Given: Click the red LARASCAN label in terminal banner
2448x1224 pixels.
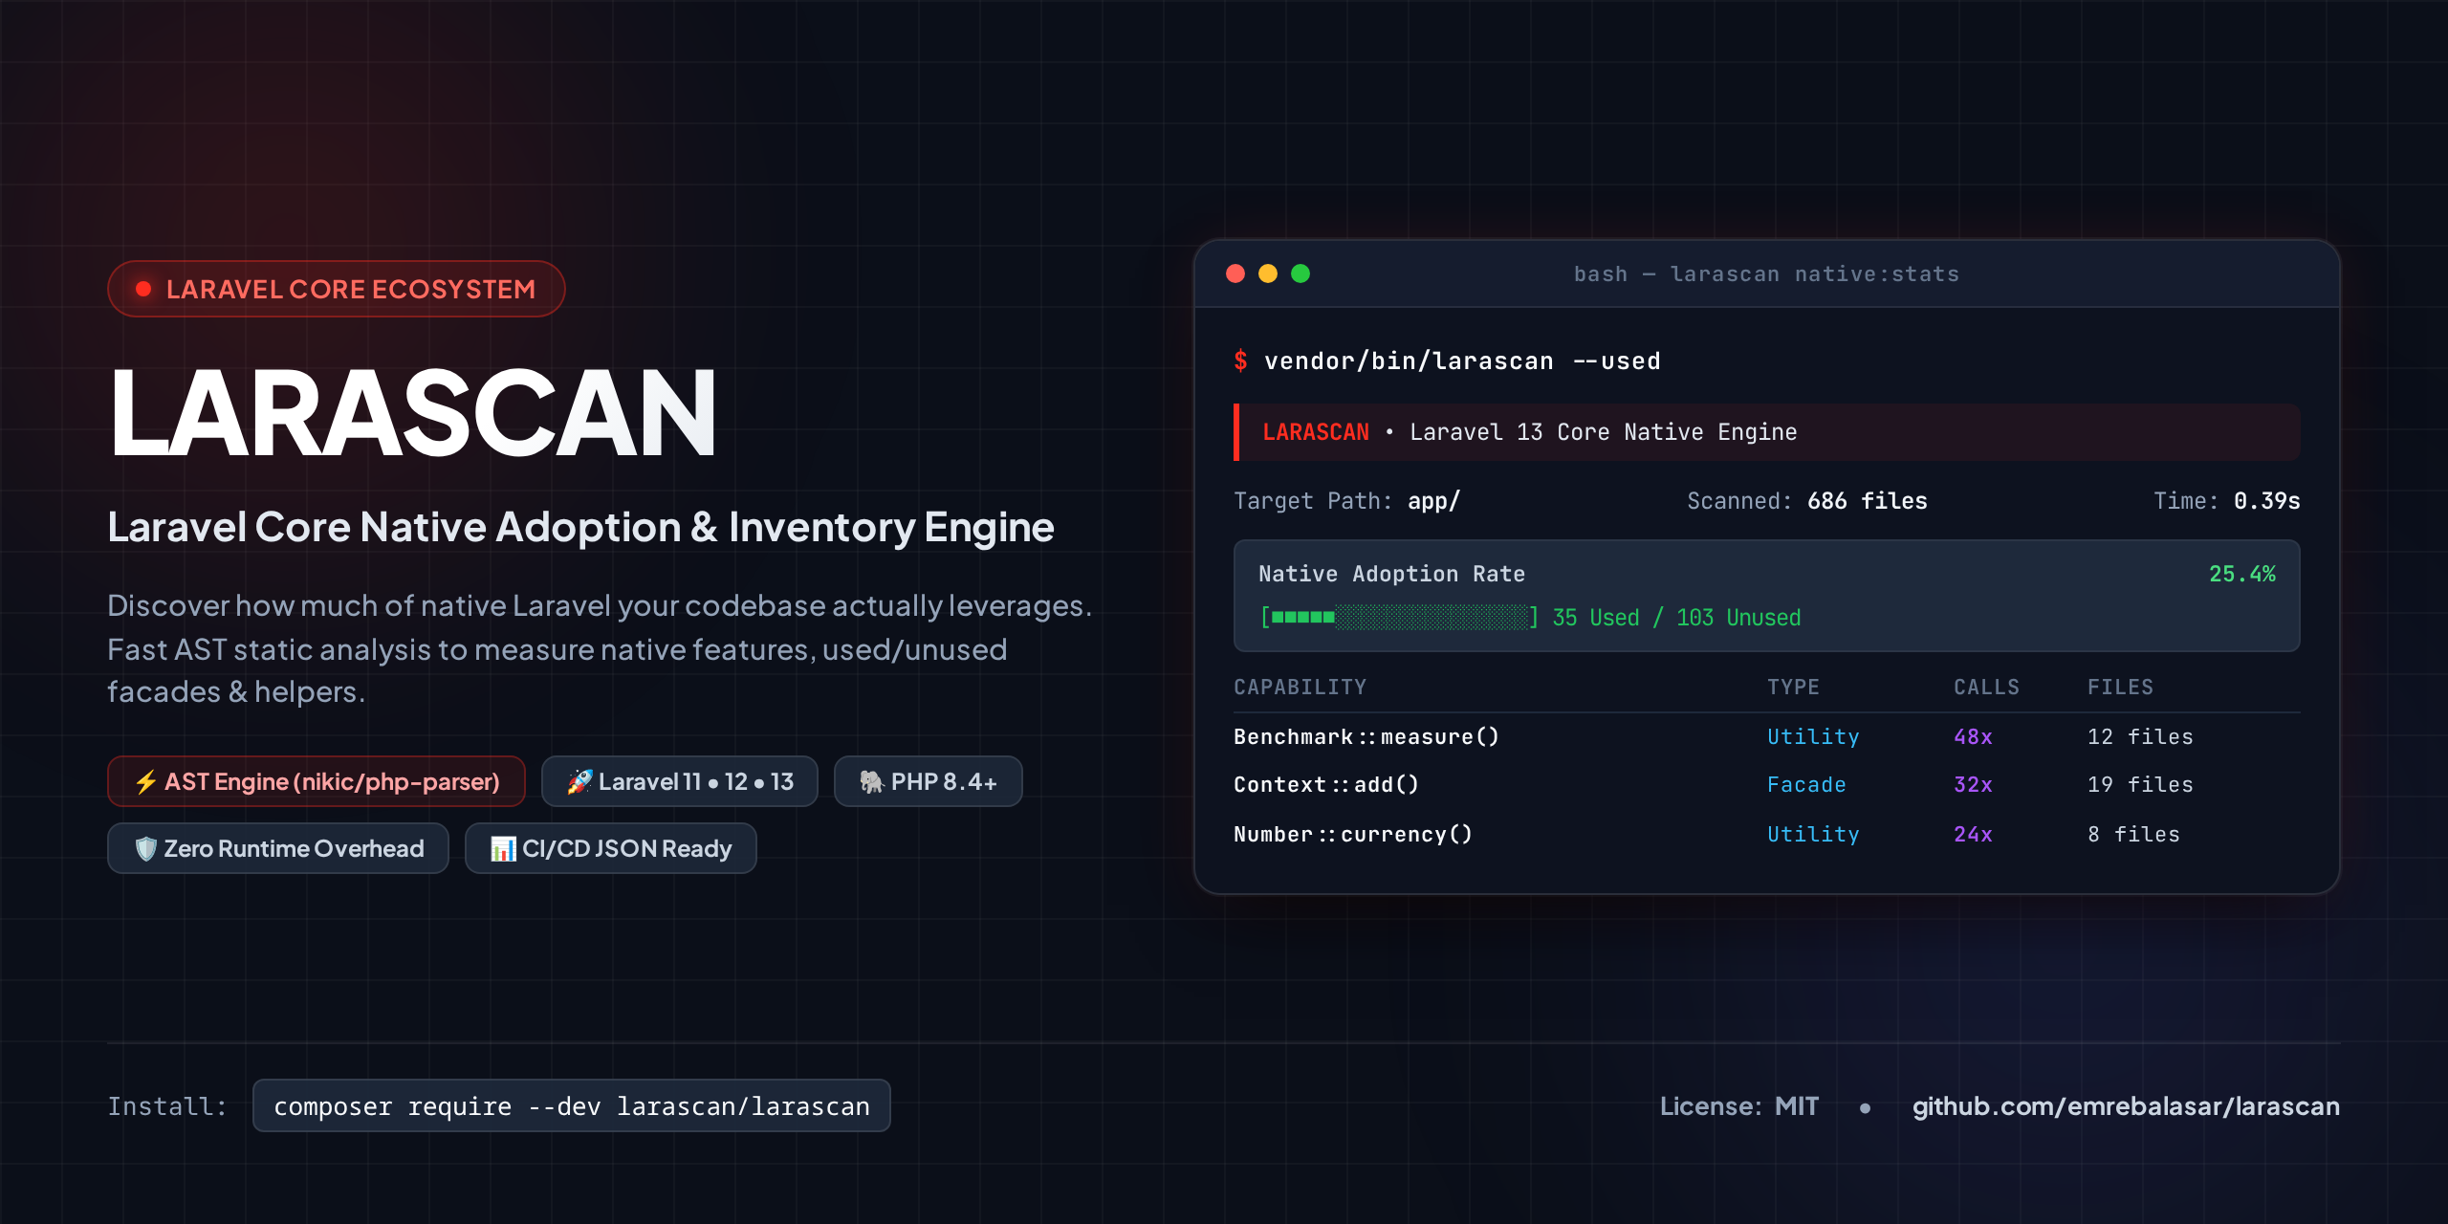Looking at the screenshot, I should [1316, 432].
